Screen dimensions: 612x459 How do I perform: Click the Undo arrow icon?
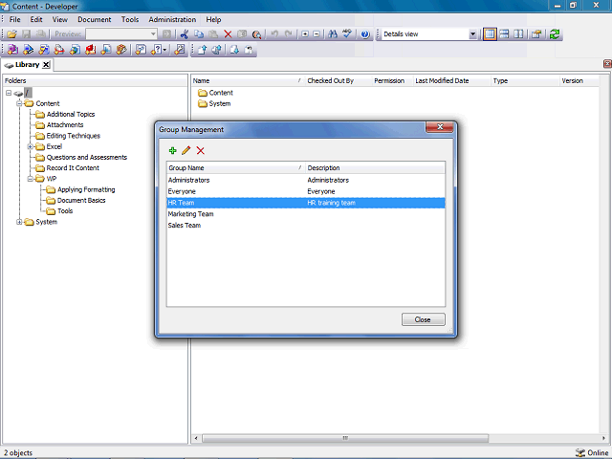point(274,34)
